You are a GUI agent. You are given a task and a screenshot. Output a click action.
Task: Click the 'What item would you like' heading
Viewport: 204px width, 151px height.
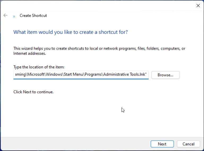pos(71,32)
